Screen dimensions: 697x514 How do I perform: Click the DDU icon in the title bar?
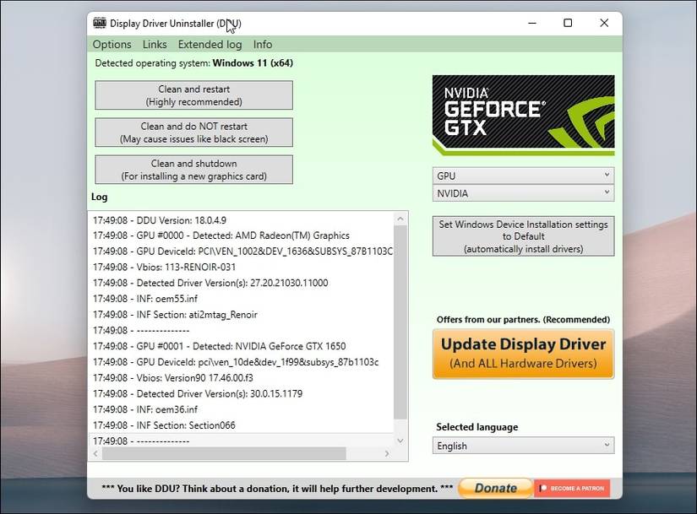coord(101,24)
